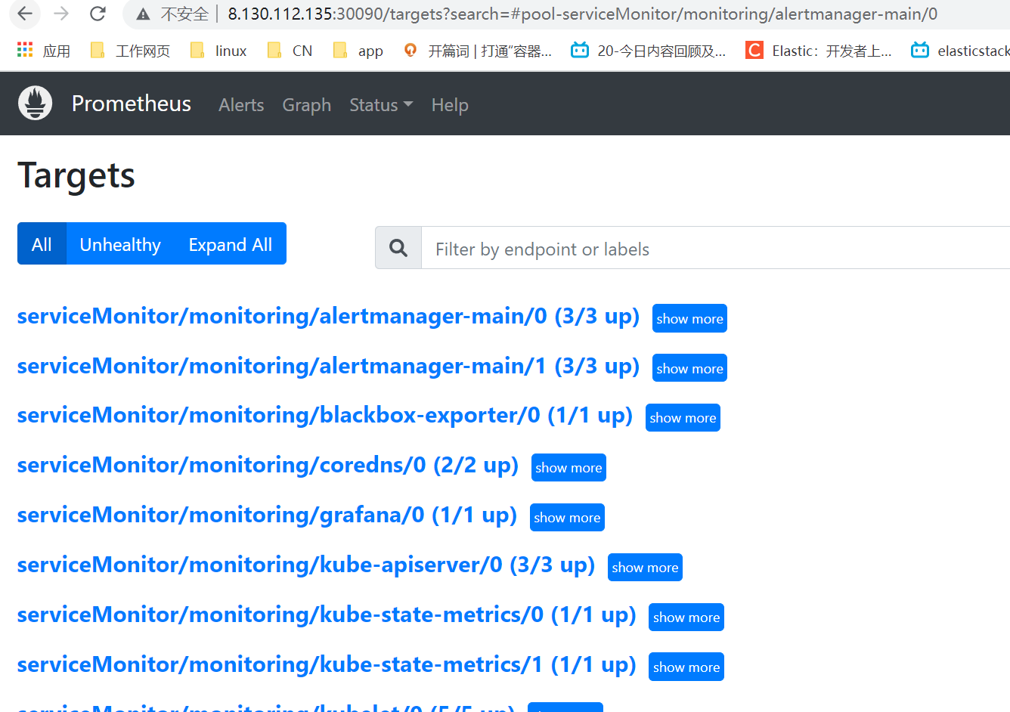Click the browser forward arrow
Viewport: 1010px width, 712px height.
click(x=61, y=14)
